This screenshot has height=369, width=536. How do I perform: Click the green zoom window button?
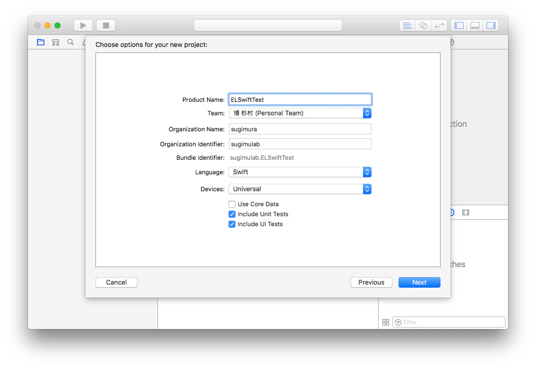(57, 25)
